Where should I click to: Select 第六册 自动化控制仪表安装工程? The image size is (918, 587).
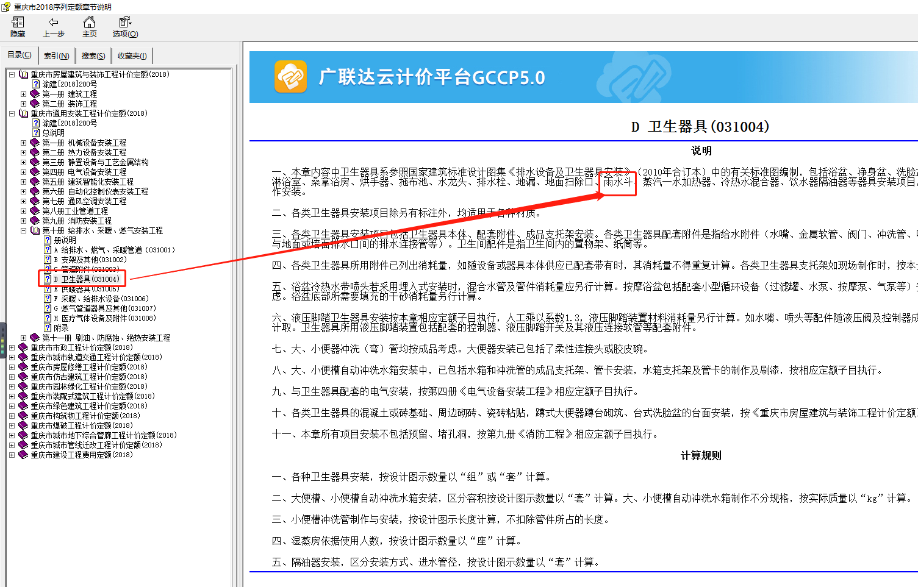tap(95, 191)
